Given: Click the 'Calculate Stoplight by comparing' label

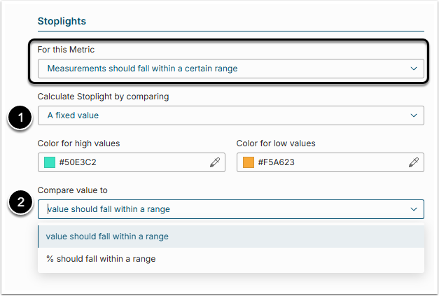Looking at the screenshot, I should [x=103, y=97].
